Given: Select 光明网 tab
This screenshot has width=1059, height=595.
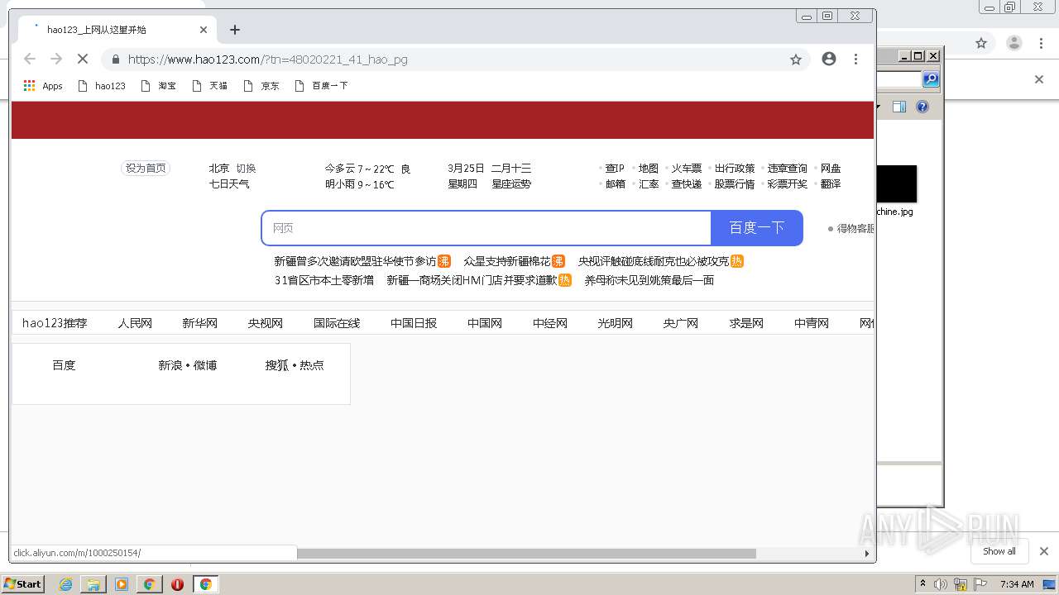Looking at the screenshot, I should pyautogui.click(x=616, y=323).
